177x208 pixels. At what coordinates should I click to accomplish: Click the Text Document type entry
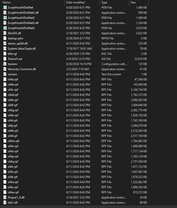(111, 74)
